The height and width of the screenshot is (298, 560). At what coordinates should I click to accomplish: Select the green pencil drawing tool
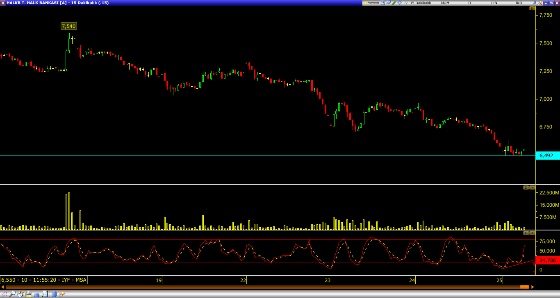(x=394, y=3)
